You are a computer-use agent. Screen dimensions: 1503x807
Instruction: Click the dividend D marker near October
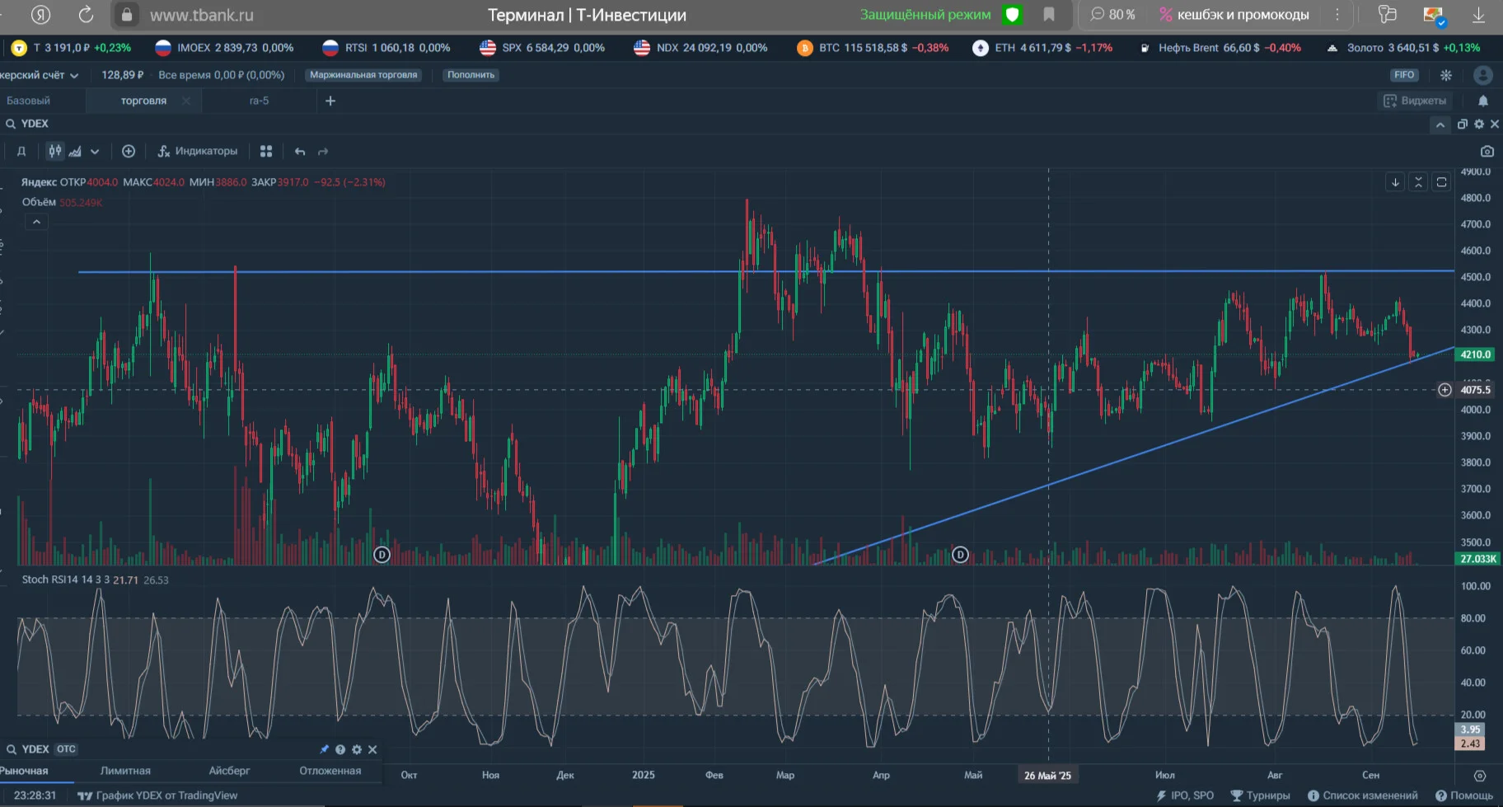click(x=382, y=555)
